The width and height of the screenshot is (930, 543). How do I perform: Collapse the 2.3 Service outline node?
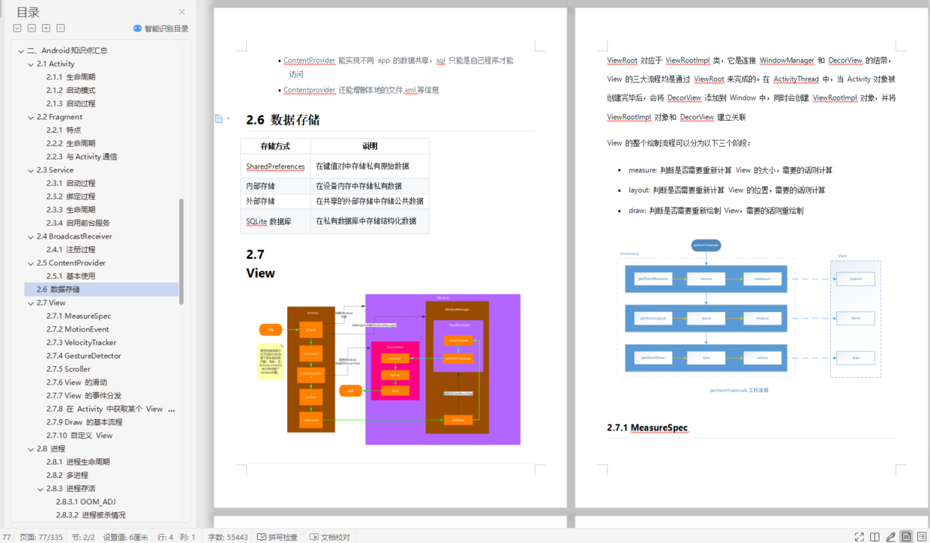(x=31, y=170)
